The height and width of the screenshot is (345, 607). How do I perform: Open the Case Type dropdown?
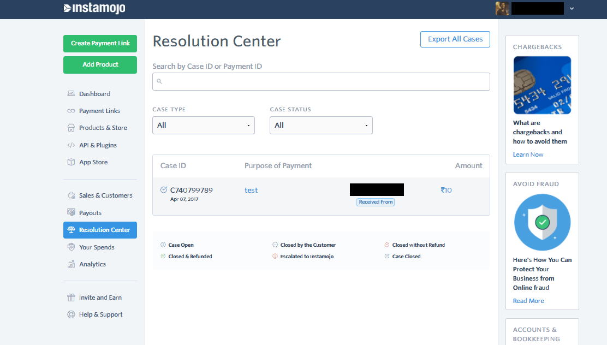[x=203, y=125]
